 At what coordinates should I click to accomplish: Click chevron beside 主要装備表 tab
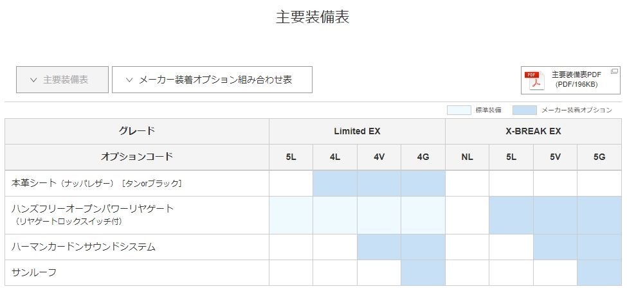click(33, 80)
